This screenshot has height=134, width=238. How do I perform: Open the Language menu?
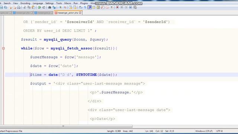(38, 3)
